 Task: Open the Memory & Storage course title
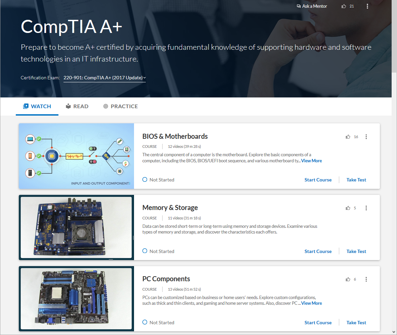(170, 208)
